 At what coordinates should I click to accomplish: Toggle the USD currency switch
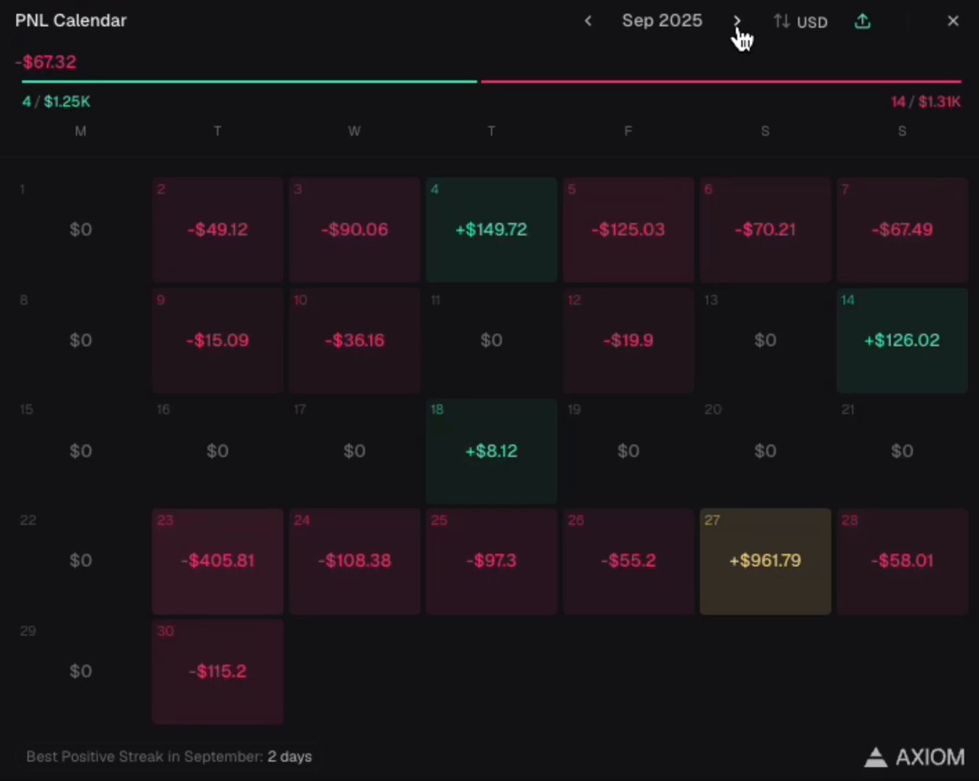(x=800, y=22)
